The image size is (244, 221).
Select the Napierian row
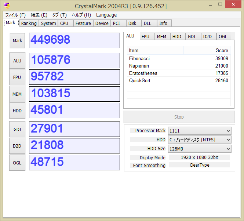coord(179,66)
